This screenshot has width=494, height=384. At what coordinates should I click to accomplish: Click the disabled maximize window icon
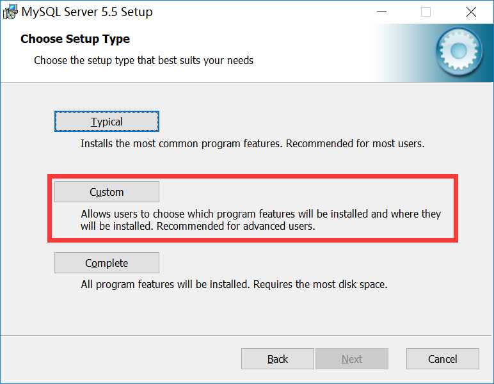point(426,12)
